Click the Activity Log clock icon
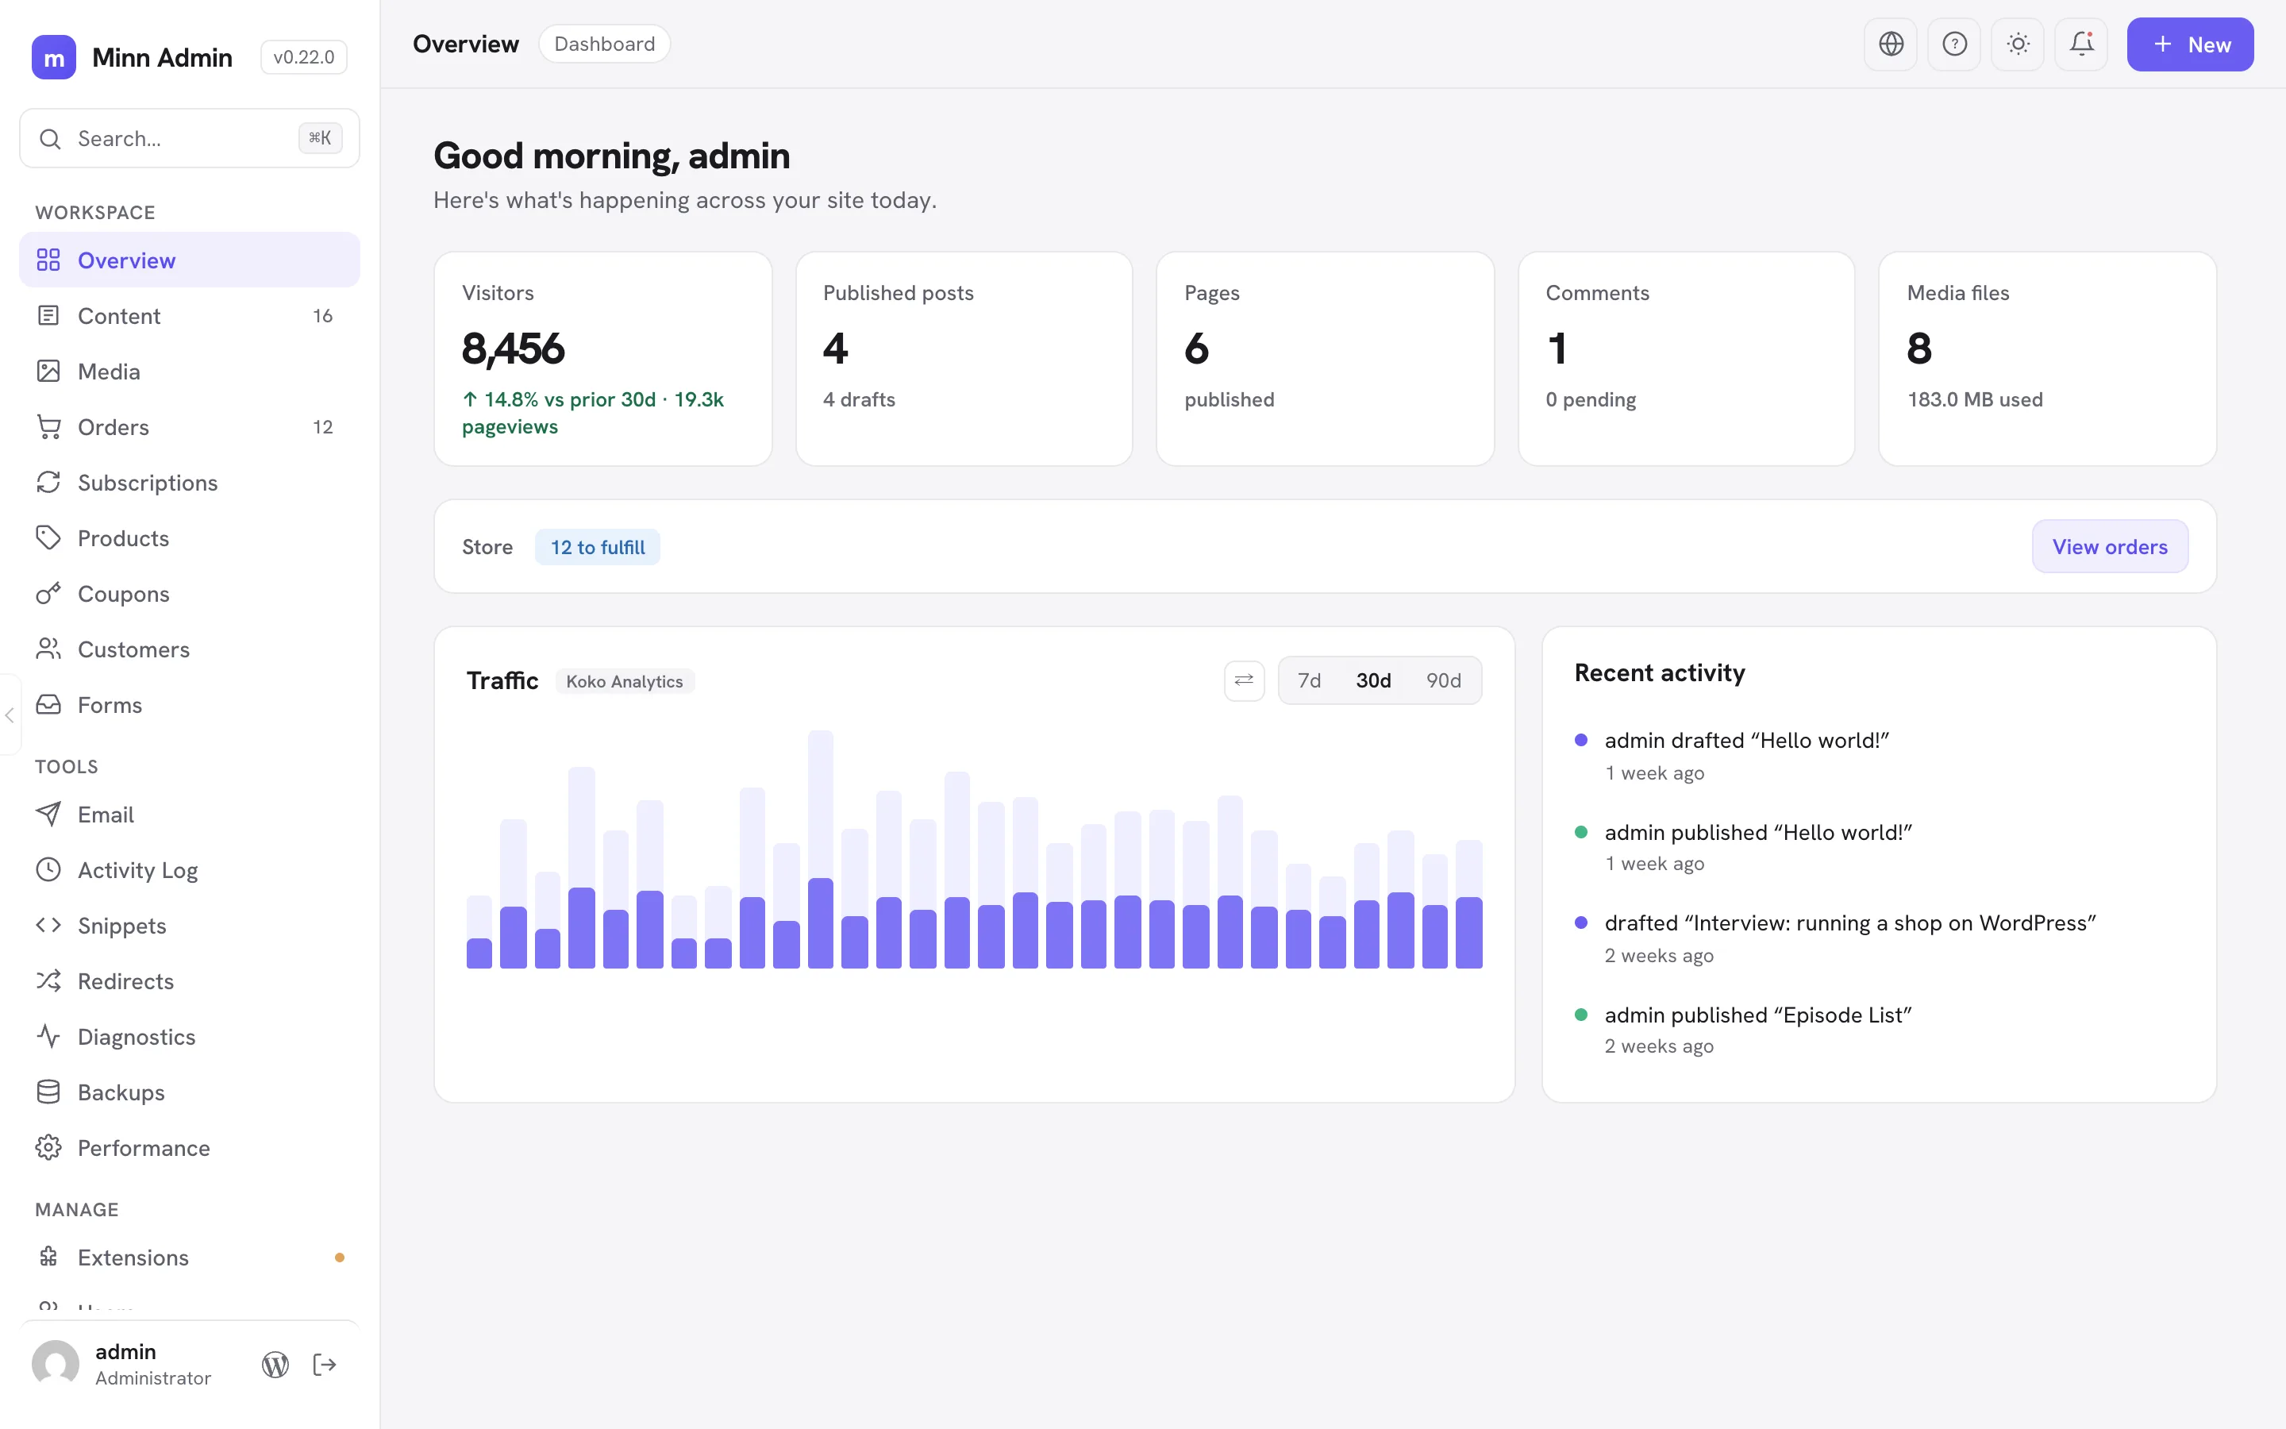Viewport: 2286px width, 1429px height. (x=48, y=870)
